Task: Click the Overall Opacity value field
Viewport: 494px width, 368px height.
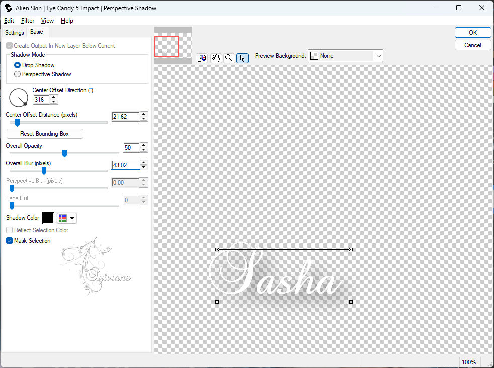Action: (131, 148)
